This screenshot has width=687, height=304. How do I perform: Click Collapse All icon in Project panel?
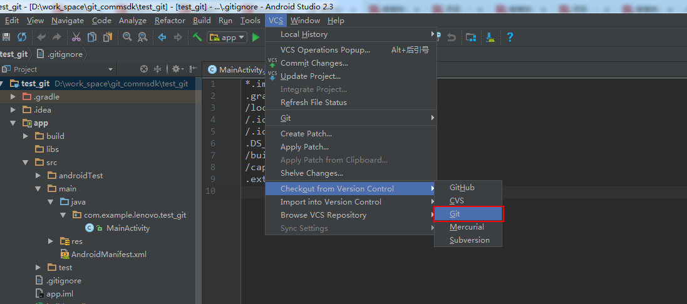pos(158,69)
